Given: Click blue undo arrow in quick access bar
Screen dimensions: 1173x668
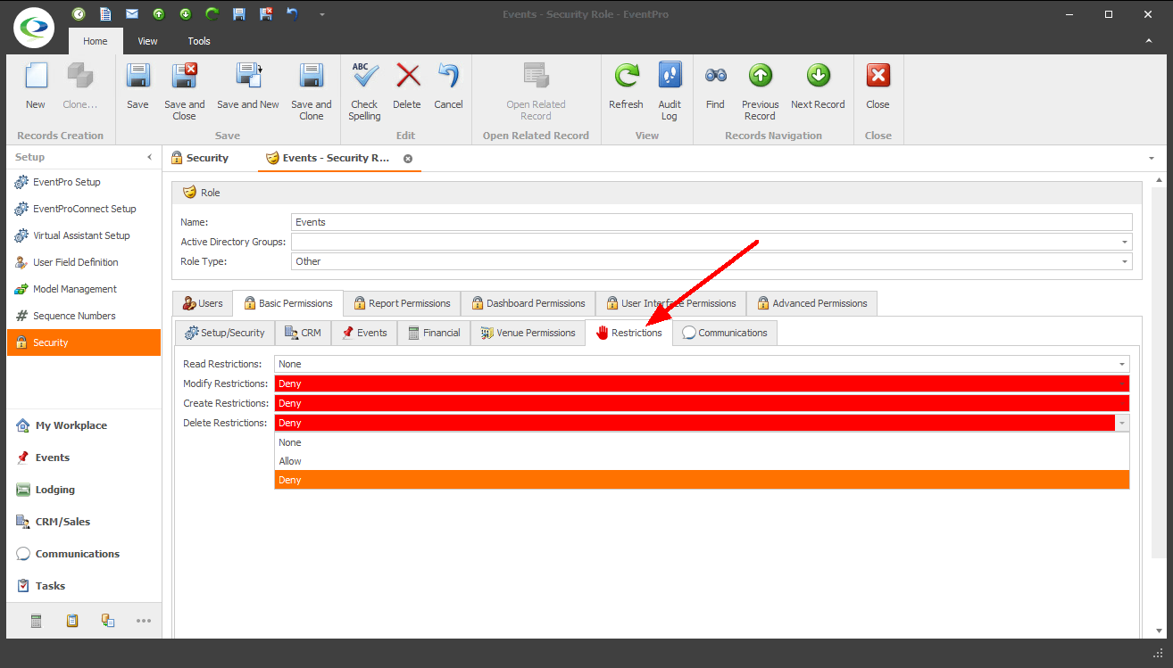Looking at the screenshot, I should click(293, 14).
